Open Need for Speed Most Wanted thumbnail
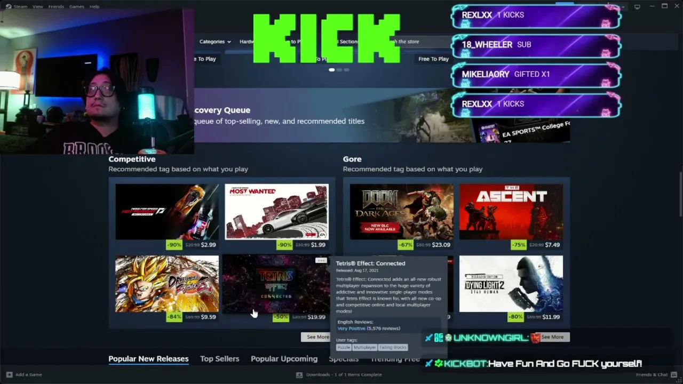 [276, 212]
